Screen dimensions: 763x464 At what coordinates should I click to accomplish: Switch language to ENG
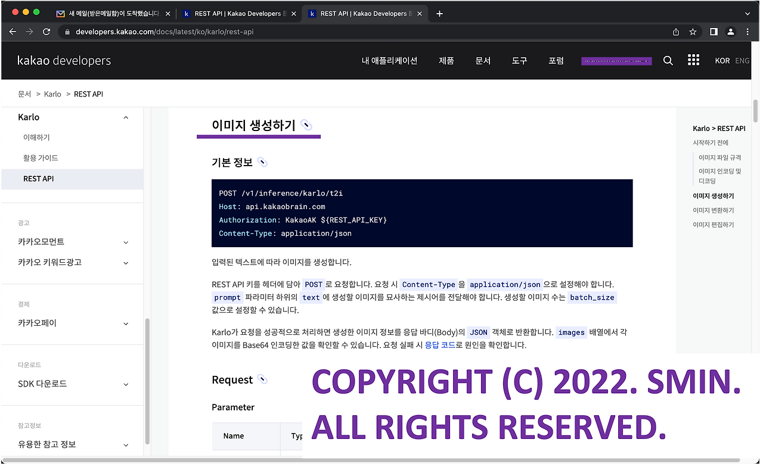[x=742, y=61]
